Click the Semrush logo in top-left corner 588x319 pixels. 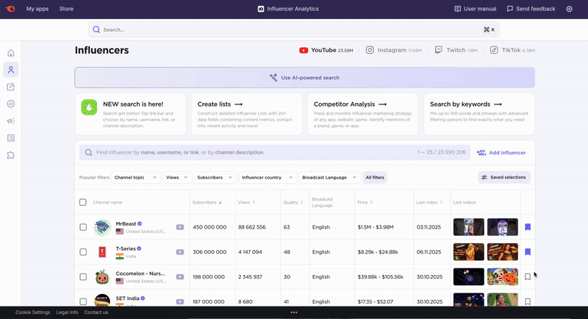(x=10, y=9)
